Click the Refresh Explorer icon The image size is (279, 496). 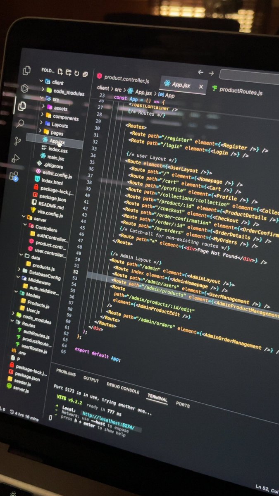(x=76, y=73)
